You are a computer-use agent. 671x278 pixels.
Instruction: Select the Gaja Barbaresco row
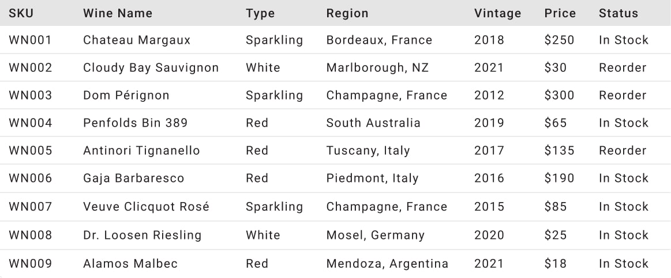336,178
